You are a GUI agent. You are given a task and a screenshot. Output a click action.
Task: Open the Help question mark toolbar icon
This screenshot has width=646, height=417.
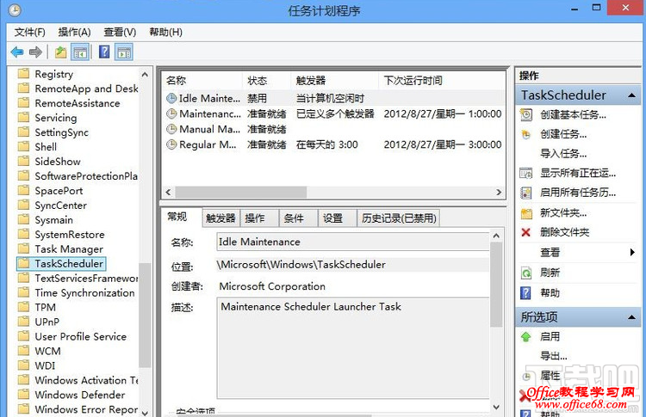[x=104, y=52]
